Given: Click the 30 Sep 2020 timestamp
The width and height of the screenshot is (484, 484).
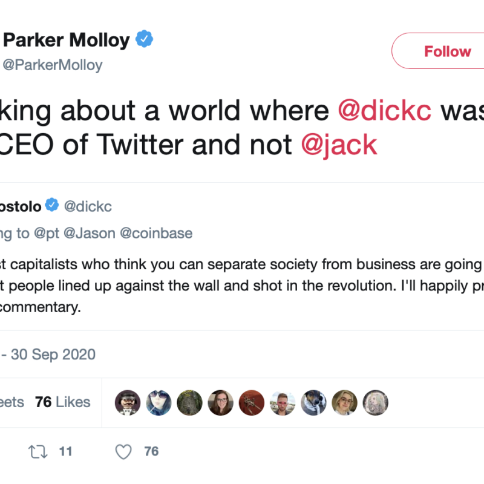Looking at the screenshot, I should (53, 354).
